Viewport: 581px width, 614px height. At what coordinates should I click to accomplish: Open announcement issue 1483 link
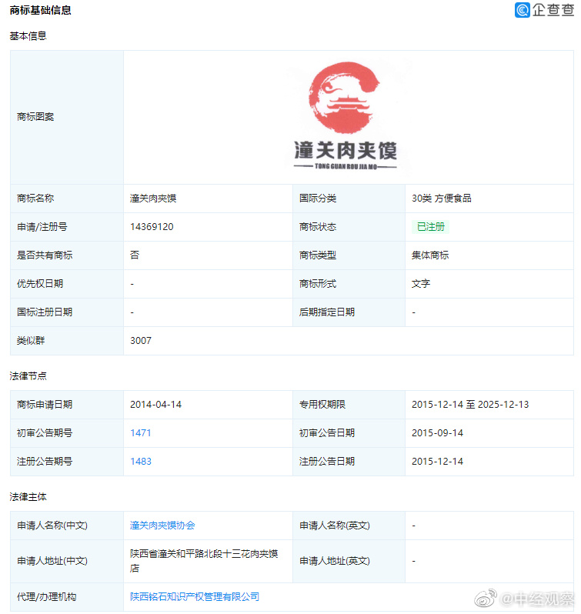141,462
